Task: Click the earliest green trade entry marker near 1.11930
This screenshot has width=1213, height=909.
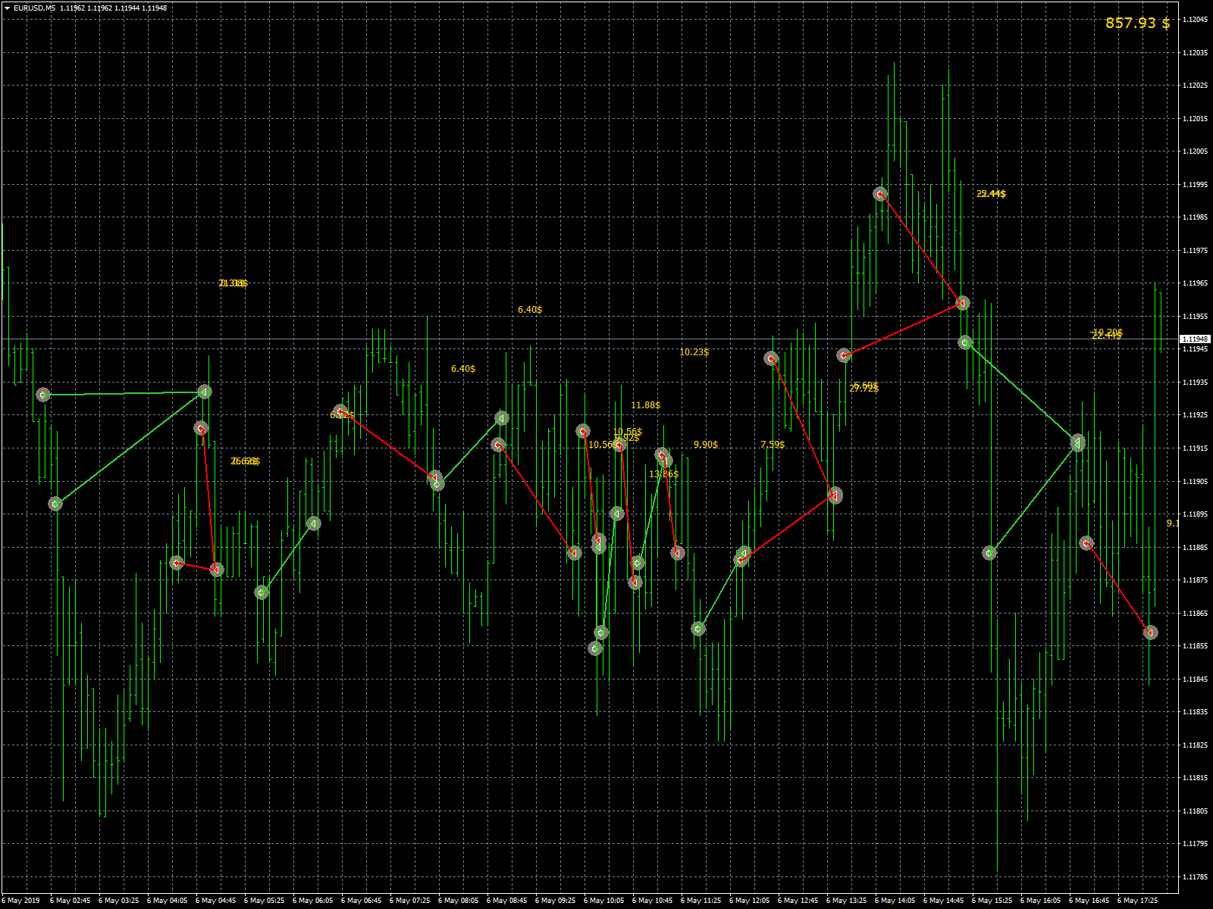Action: [x=43, y=395]
